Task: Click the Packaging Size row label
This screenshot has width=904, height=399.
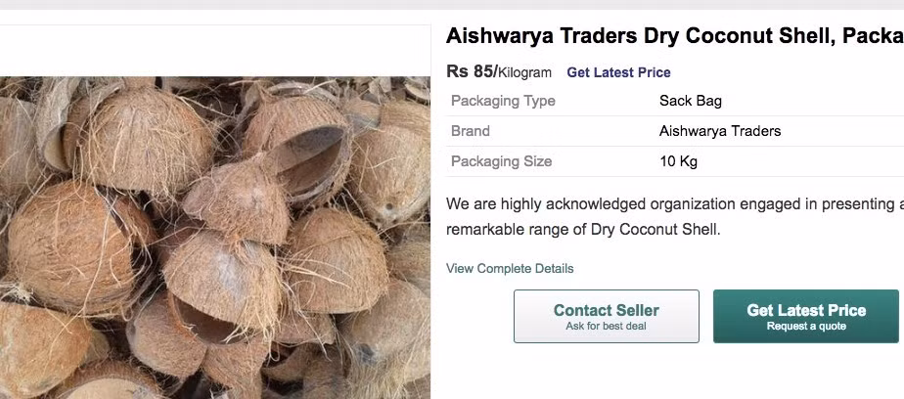Action: (x=501, y=161)
